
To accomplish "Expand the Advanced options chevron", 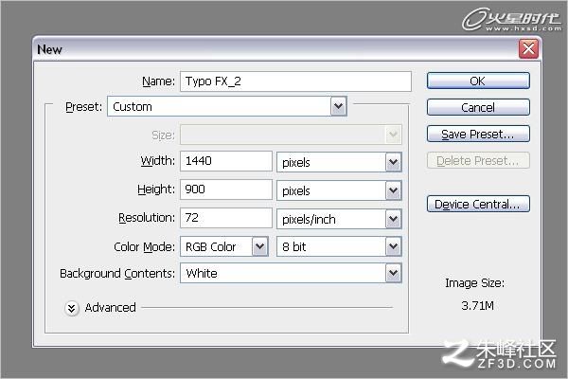I will [x=71, y=308].
